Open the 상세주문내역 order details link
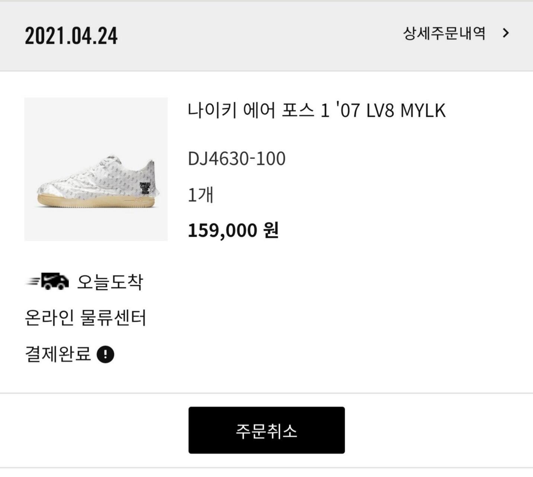The height and width of the screenshot is (477, 533). click(444, 34)
